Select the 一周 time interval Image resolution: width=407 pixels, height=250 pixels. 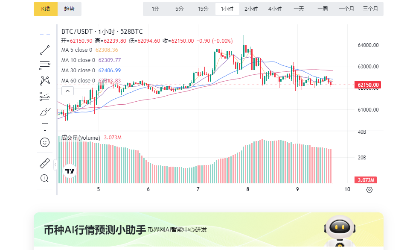coord(323,9)
